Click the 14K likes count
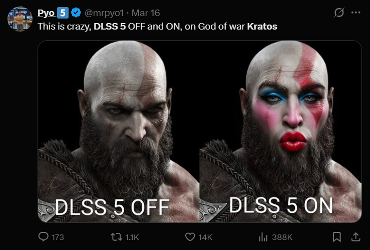 click(205, 237)
